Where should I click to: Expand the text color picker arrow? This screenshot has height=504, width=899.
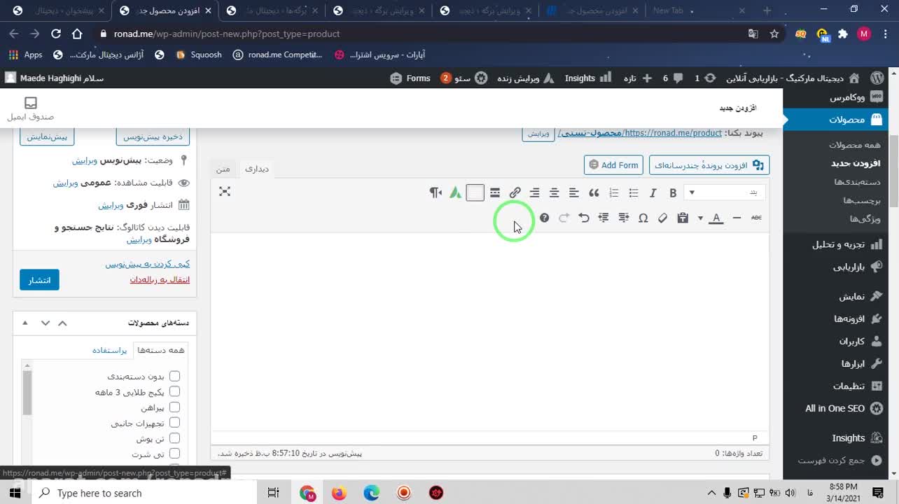point(700,218)
